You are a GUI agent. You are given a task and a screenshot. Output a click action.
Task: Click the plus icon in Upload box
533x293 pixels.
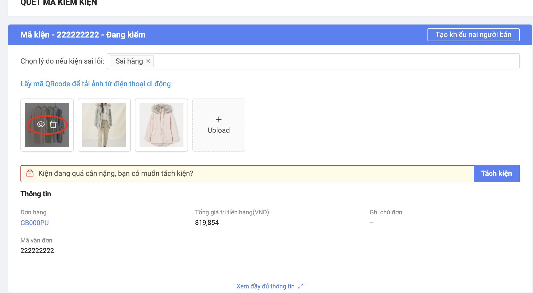click(x=219, y=119)
